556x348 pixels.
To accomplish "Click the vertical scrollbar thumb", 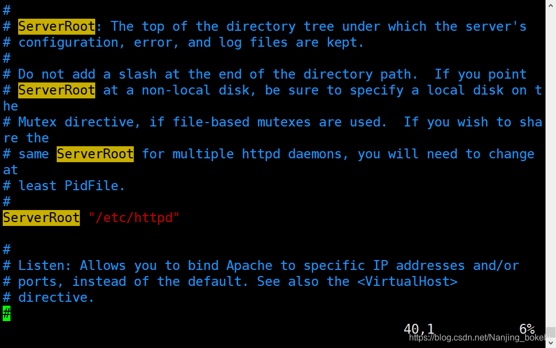I will 550,333.
